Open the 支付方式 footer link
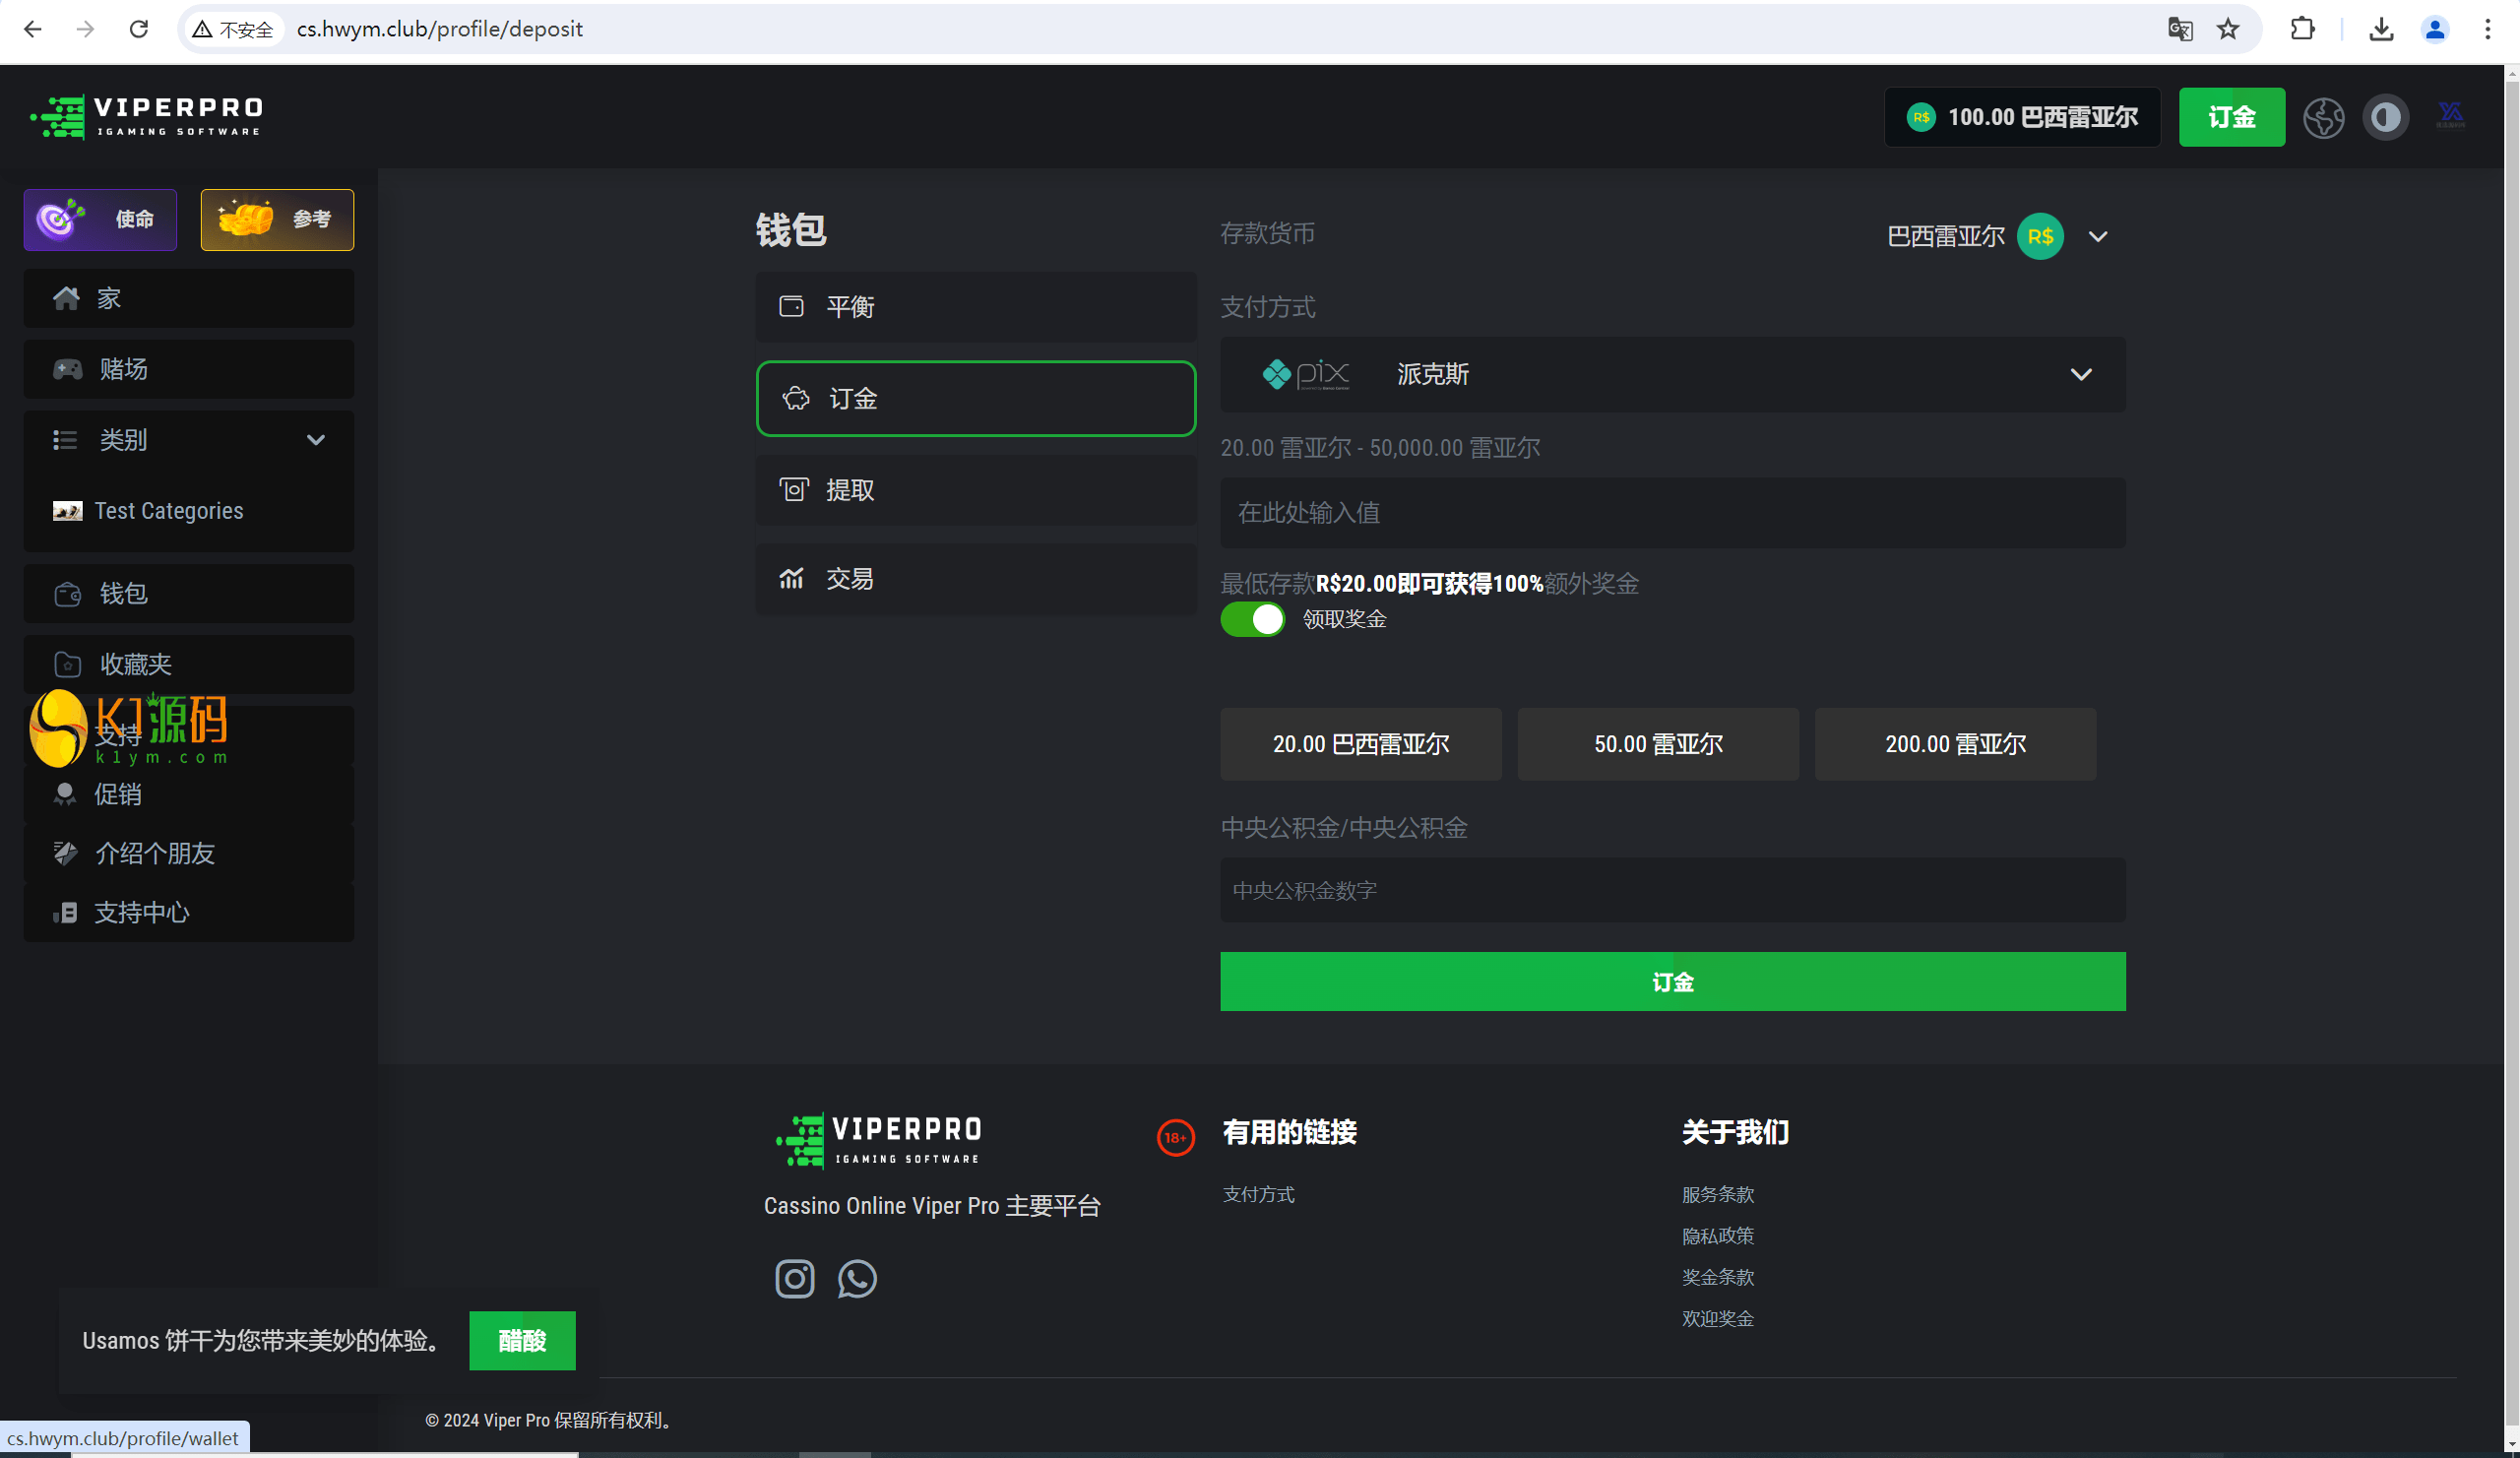Image resolution: width=2520 pixels, height=1458 pixels. click(x=1258, y=1195)
